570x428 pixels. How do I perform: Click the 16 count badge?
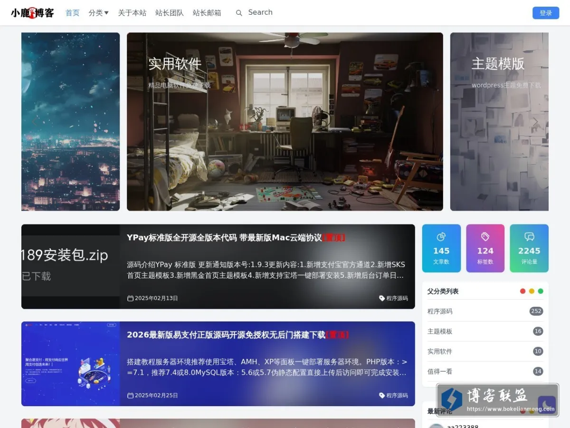coord(538,331)
